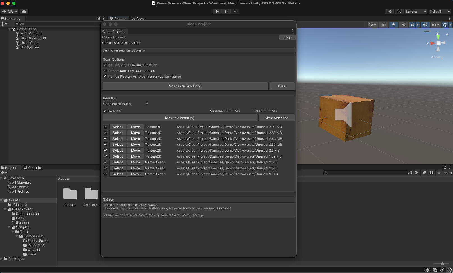
Task: Search by type in Project panel
Action: click(417, 173)
